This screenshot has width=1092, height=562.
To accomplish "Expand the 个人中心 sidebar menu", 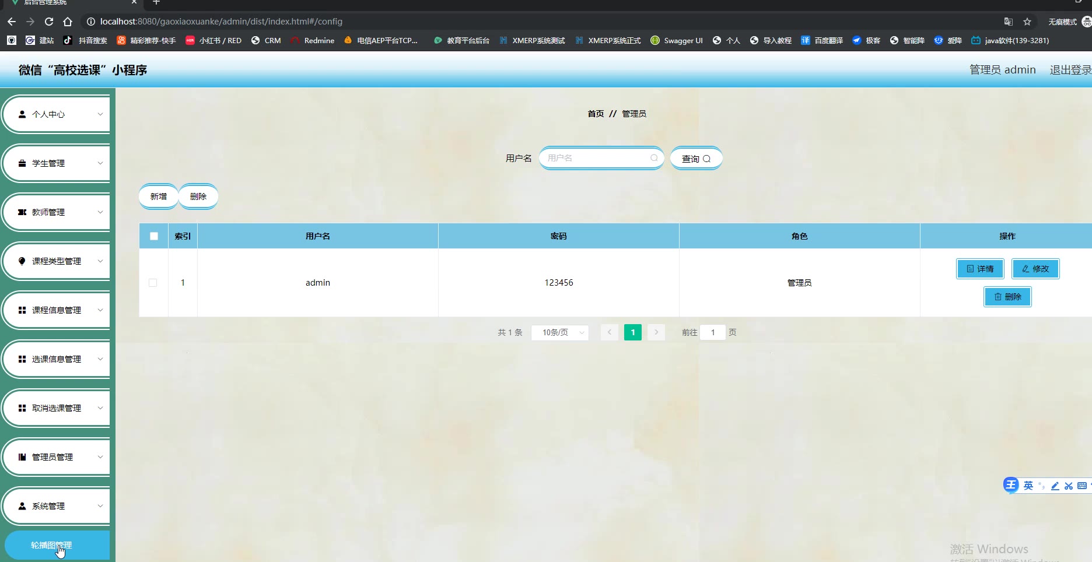I will (x=57, y=114).
